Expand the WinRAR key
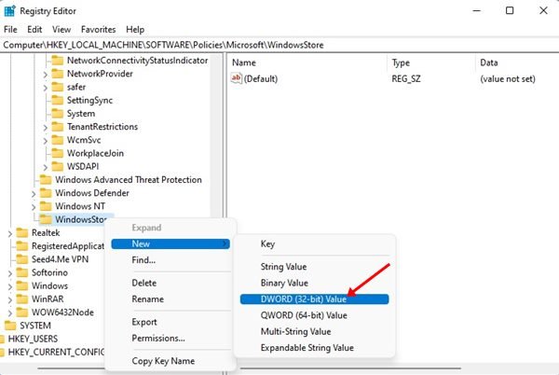 pos(10,299)
